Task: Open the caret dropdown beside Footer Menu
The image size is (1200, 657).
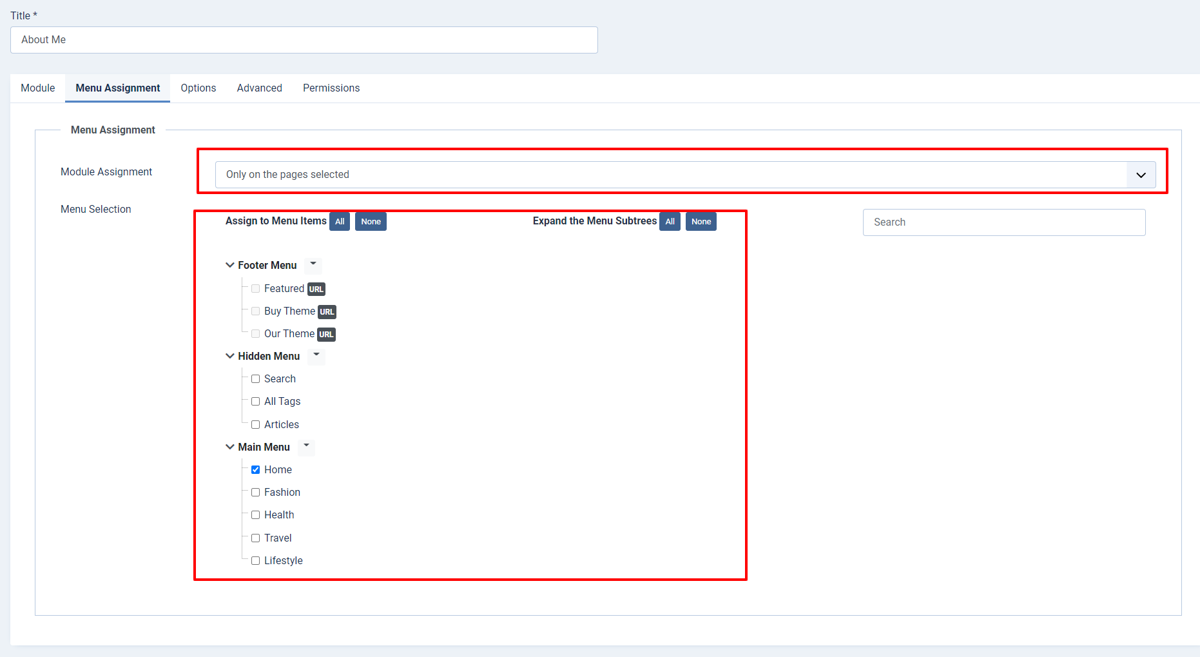Action: (313, 264)
